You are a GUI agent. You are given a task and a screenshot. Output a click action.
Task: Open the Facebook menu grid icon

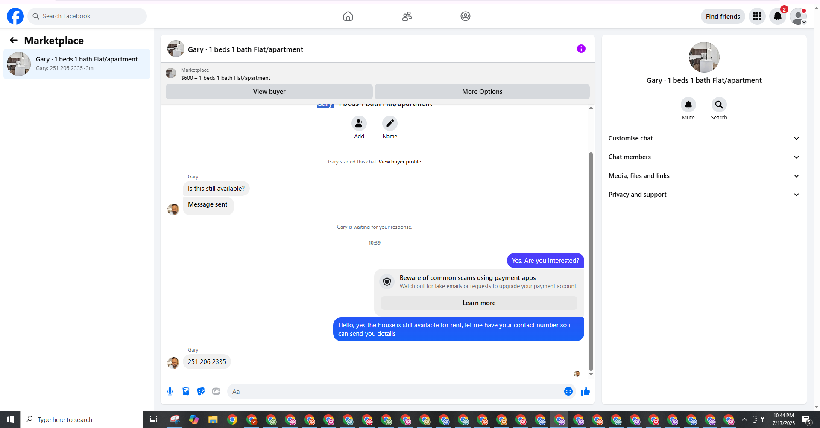point(757,16)
